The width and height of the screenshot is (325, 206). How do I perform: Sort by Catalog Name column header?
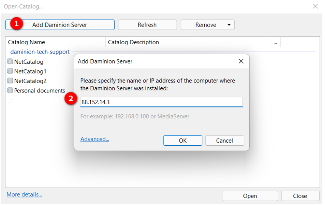55,42
